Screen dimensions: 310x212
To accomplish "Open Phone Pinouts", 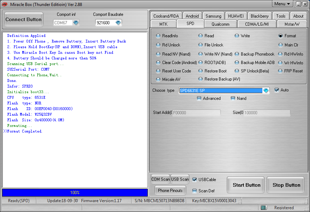I will (170, 191).
